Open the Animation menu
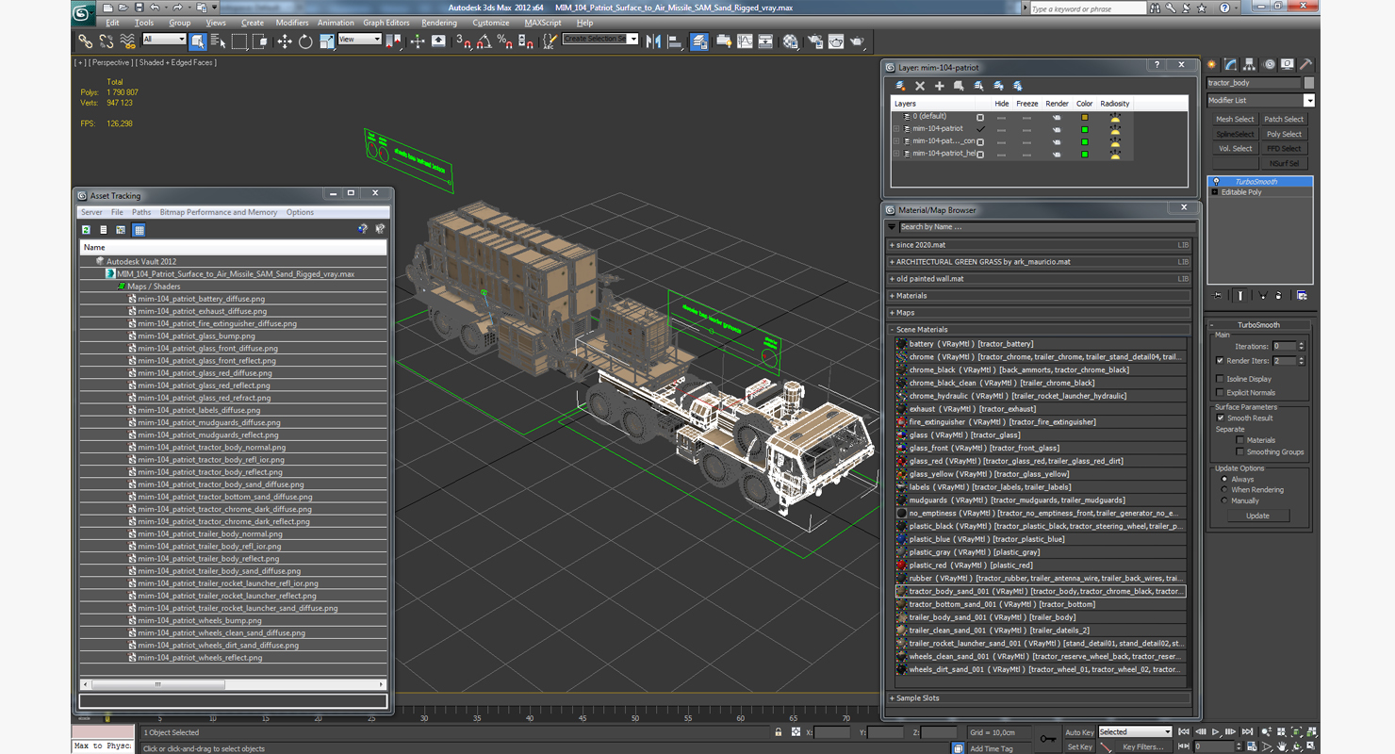 point(336,23)
